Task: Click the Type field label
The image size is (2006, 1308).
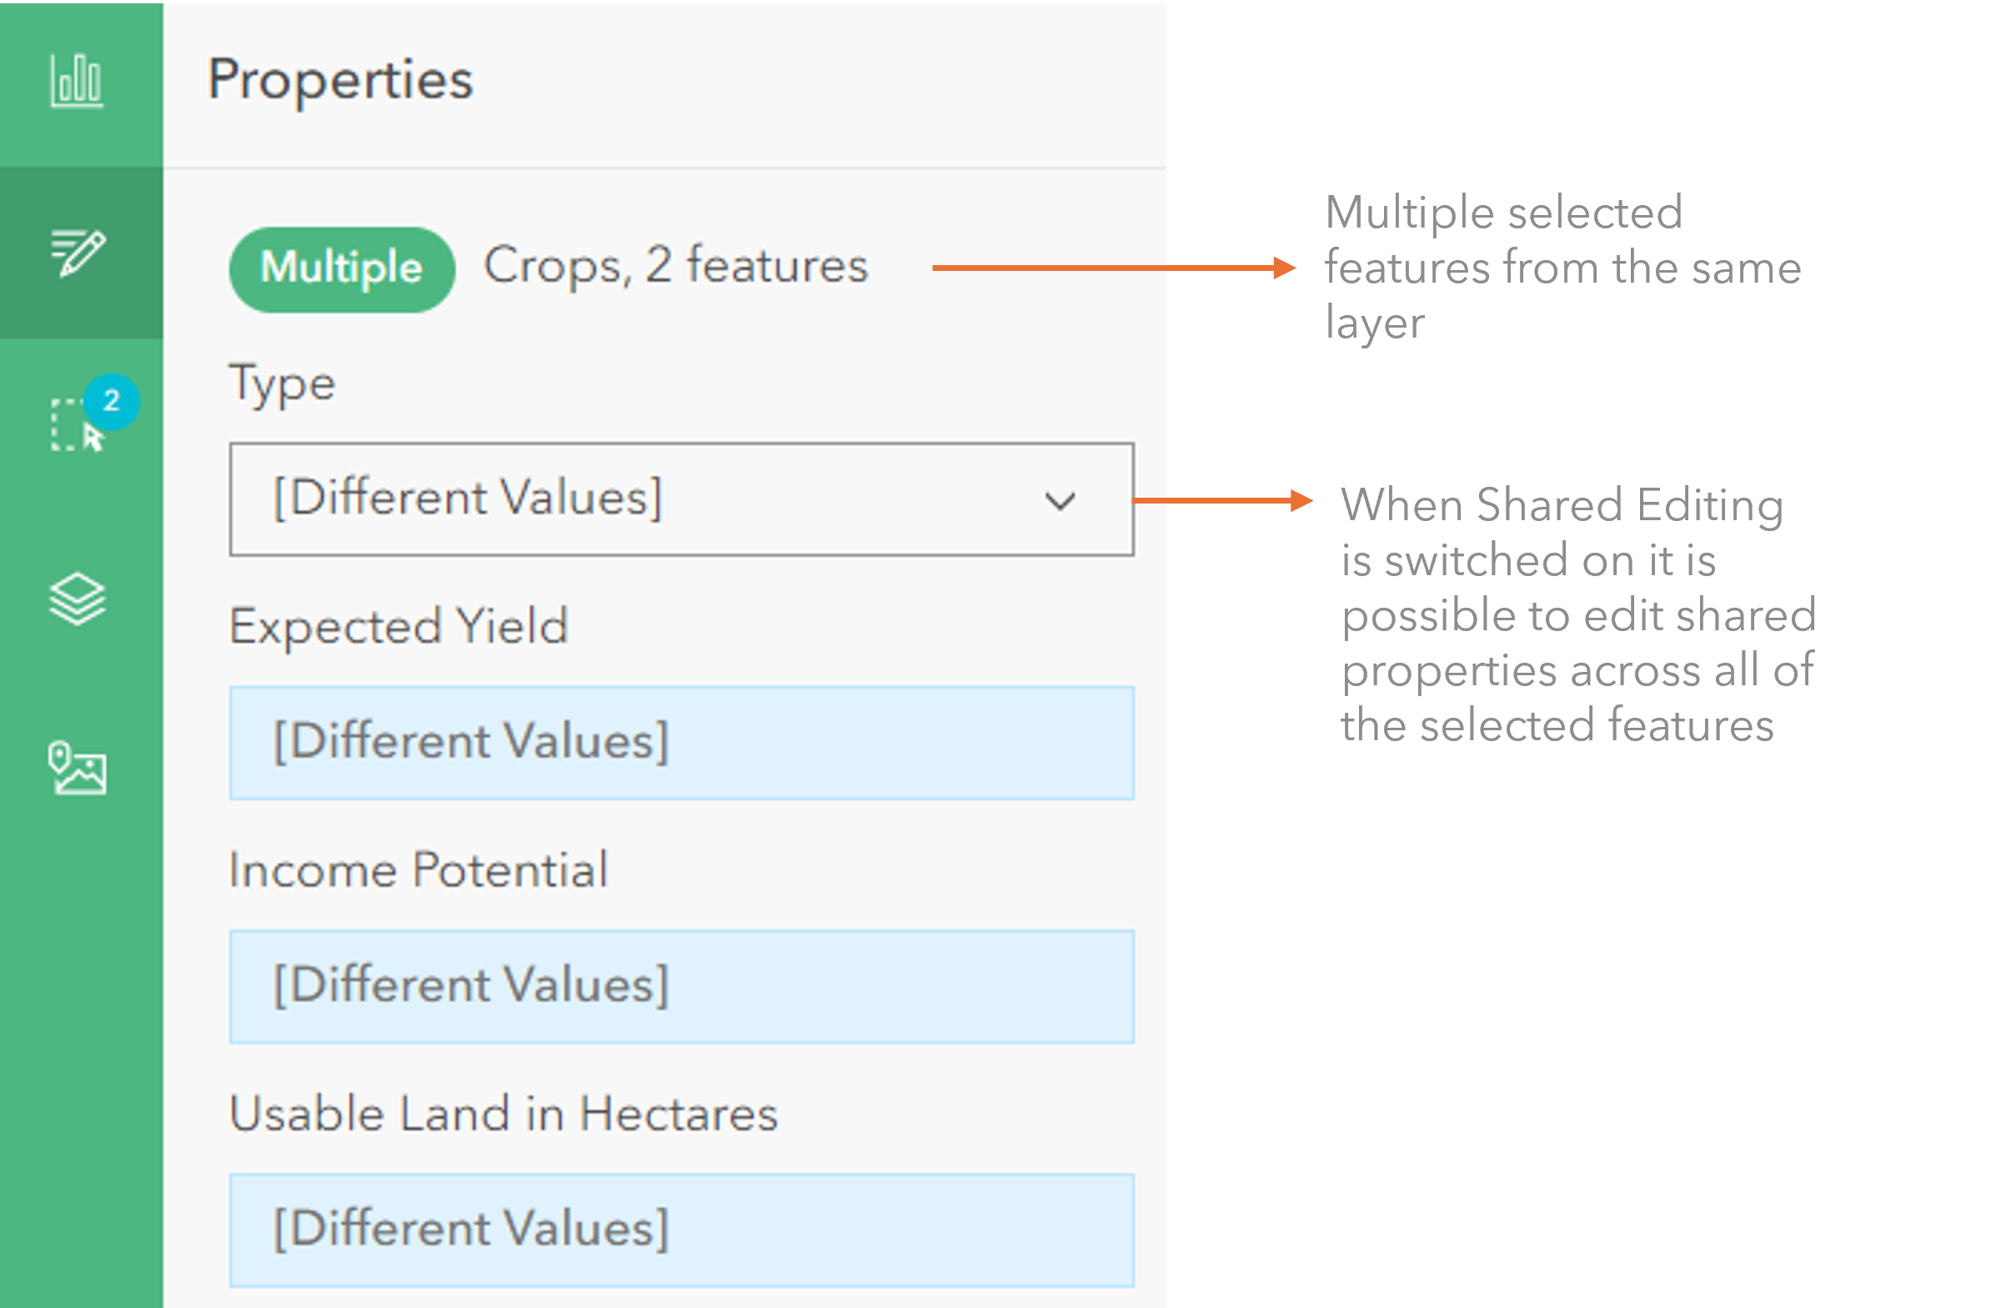Action: point(283,386)
